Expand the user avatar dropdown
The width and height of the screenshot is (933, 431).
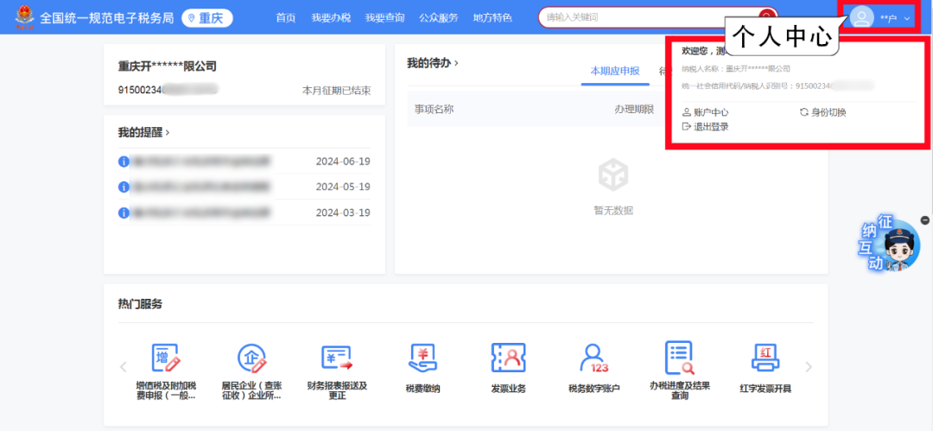879,17
